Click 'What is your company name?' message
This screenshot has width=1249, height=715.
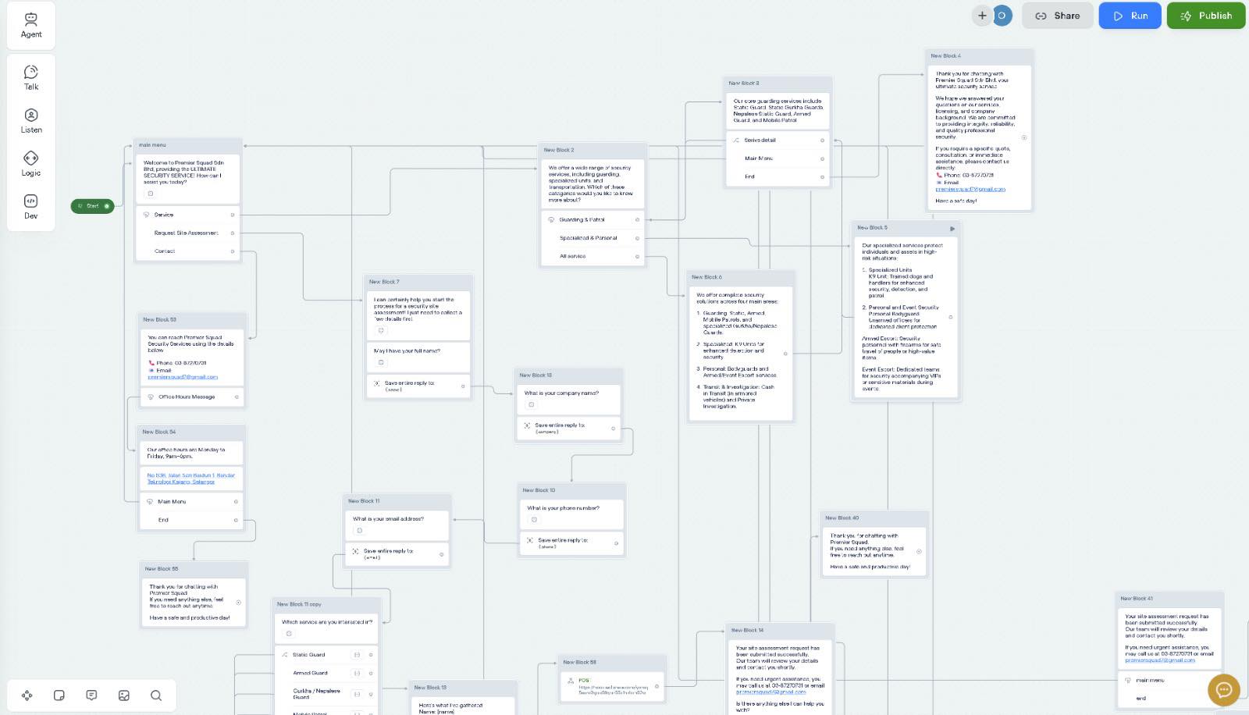(x=568, y=399)
